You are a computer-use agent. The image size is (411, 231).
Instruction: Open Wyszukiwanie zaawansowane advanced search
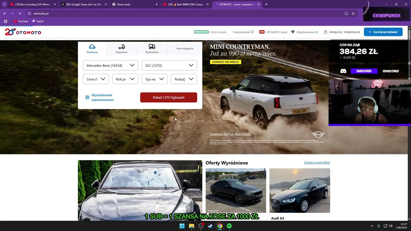point(102,98)
